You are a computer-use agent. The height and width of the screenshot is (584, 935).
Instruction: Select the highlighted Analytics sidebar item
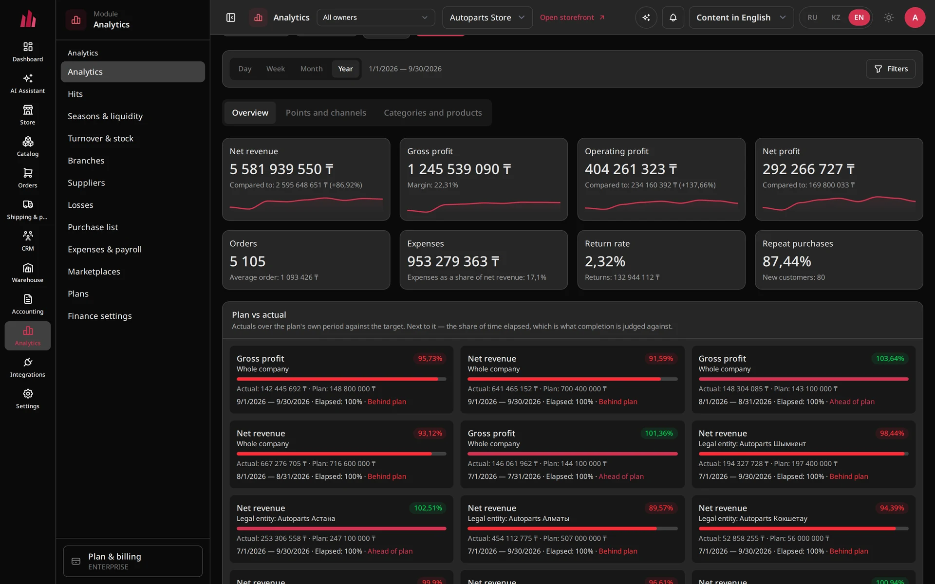(x=133, y=72)
